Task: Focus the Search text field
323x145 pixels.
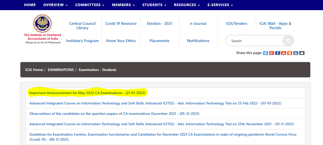Action: 254,41
